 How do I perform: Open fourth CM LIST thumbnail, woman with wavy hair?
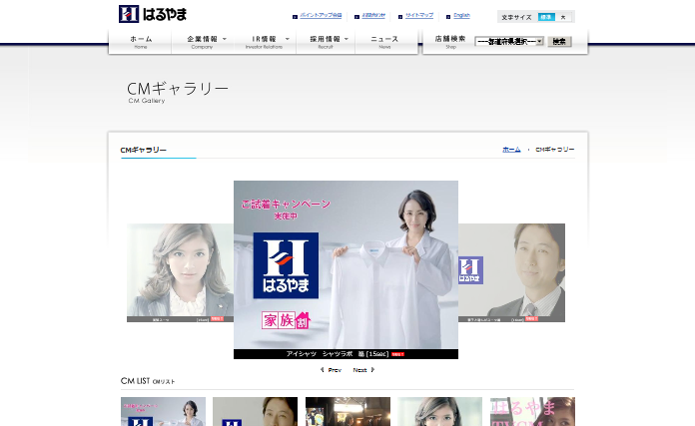tap(439, 411)
